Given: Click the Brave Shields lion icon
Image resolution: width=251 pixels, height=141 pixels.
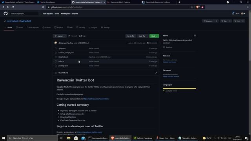Looking at the screenshot, I should click(x=198, y=7).
